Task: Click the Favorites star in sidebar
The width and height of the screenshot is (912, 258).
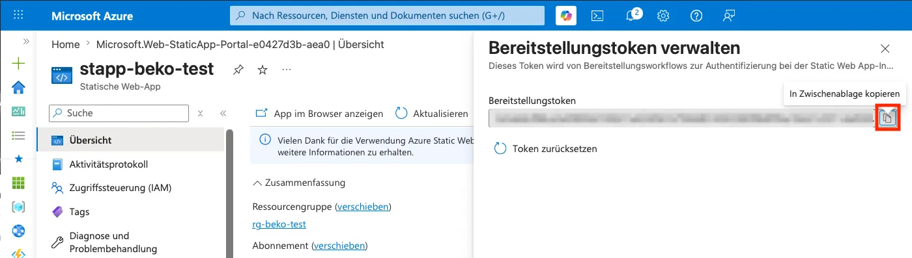Action: 18,159
